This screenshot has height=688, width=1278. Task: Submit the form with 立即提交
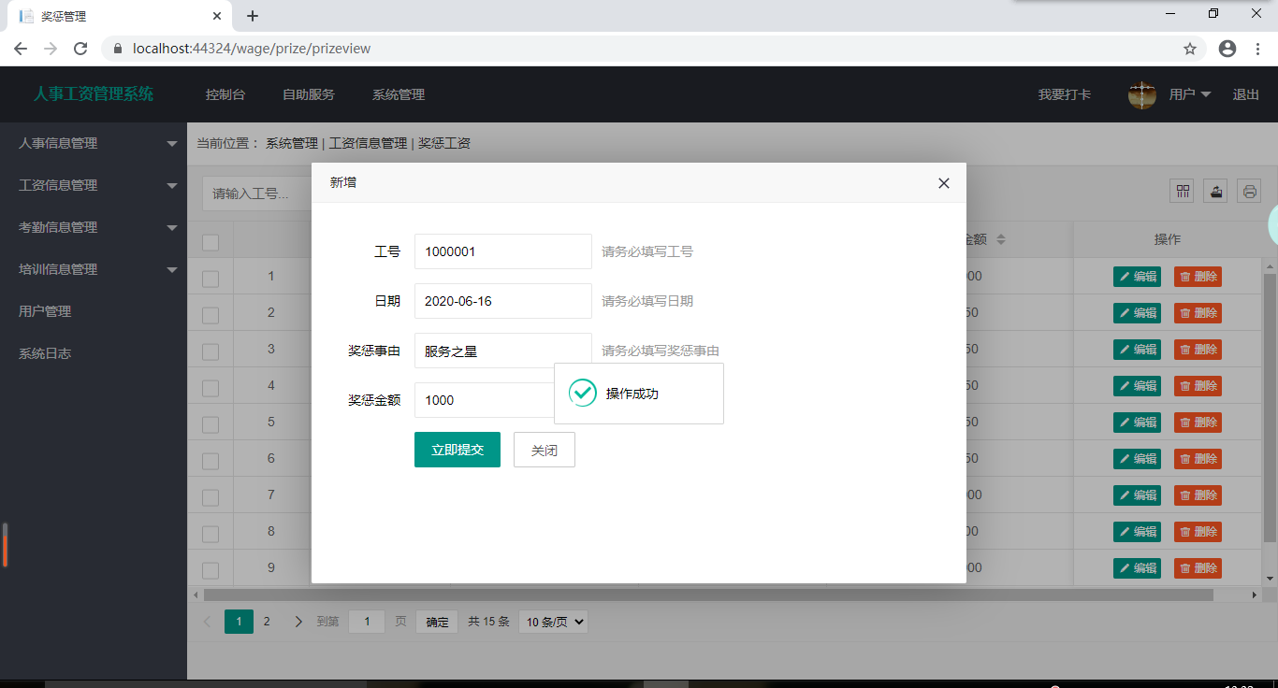tap(457, 450)
